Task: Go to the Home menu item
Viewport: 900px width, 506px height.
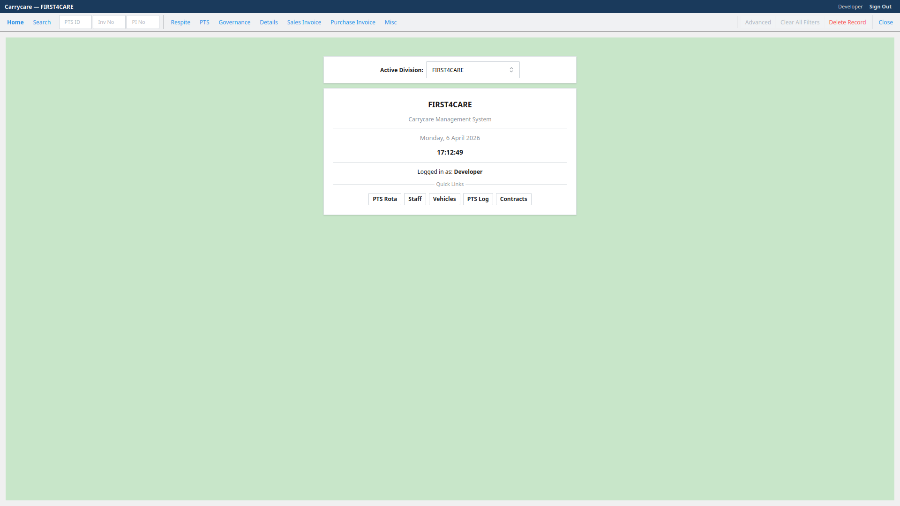Action: pos(15,22)
